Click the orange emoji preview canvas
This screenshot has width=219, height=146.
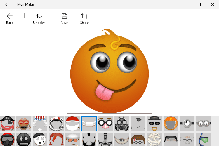[x=109, y=71]
